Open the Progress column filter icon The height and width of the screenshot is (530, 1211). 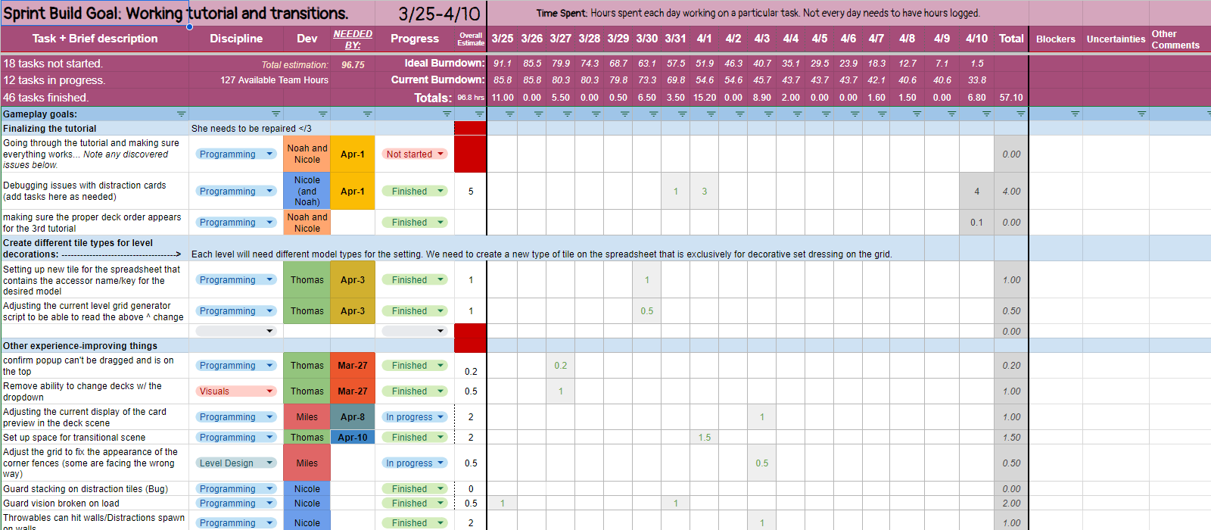coord(447,114)
